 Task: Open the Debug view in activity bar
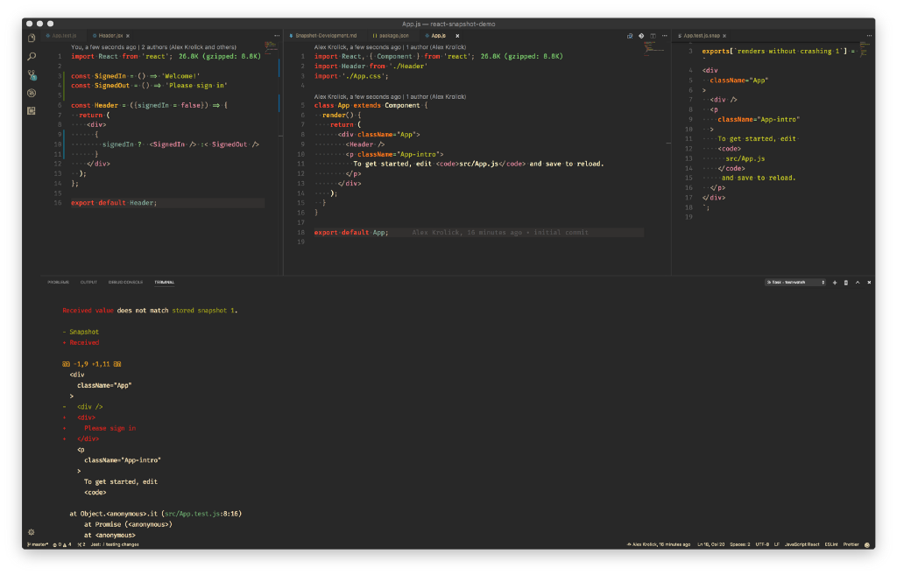click(x=32, y=93)
